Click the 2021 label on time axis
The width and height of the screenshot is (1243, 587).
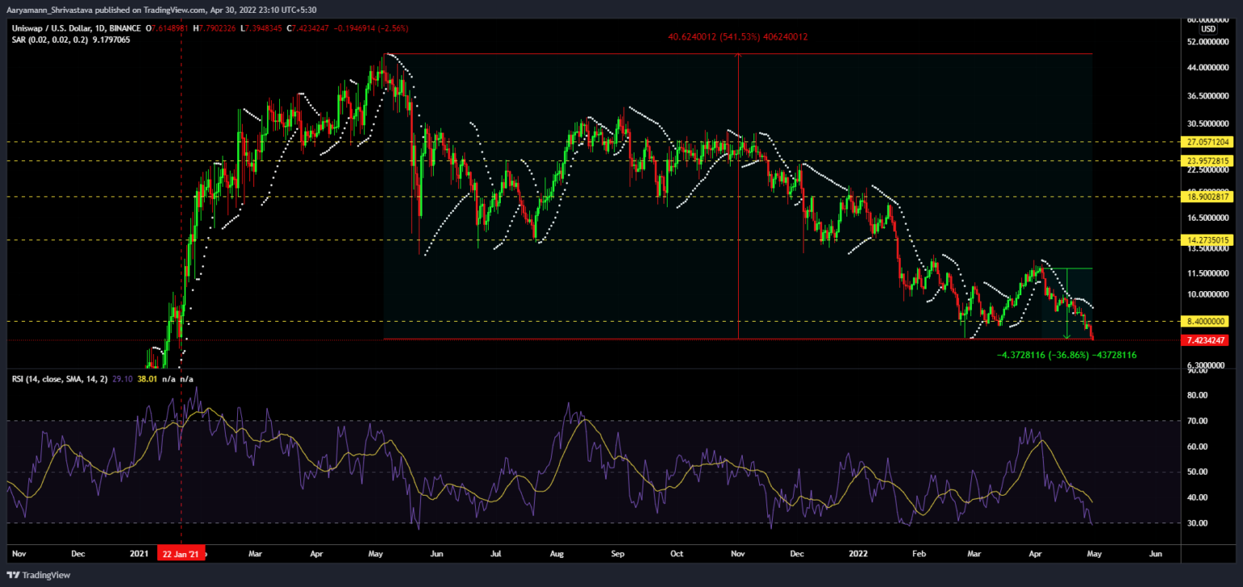coord(139,554)
